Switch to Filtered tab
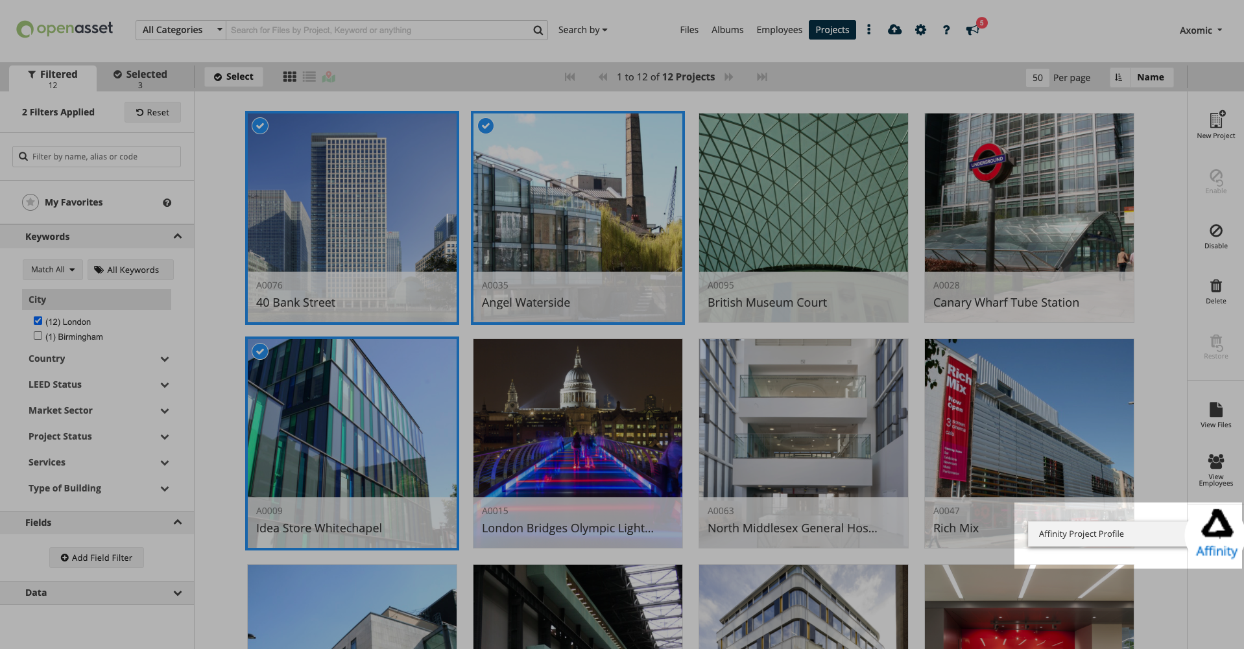The width and height of the screenshot is (1244, 649). point(53,78)
